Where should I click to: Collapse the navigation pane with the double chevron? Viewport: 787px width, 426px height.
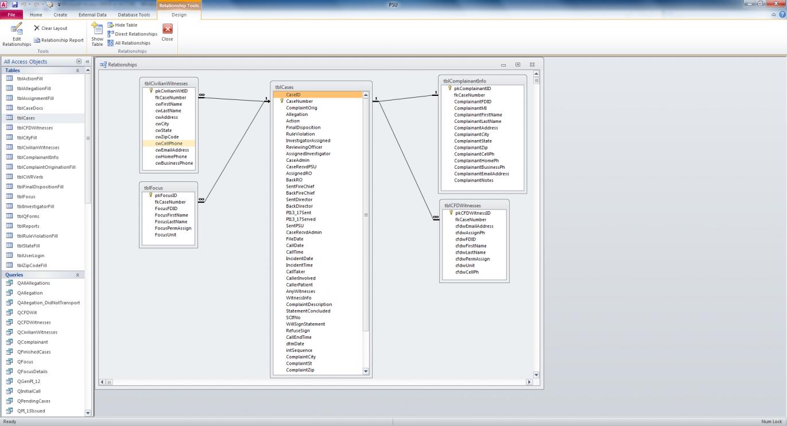point(88,61)
